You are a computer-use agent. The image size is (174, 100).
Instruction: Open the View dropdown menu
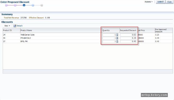pos(7,26)
